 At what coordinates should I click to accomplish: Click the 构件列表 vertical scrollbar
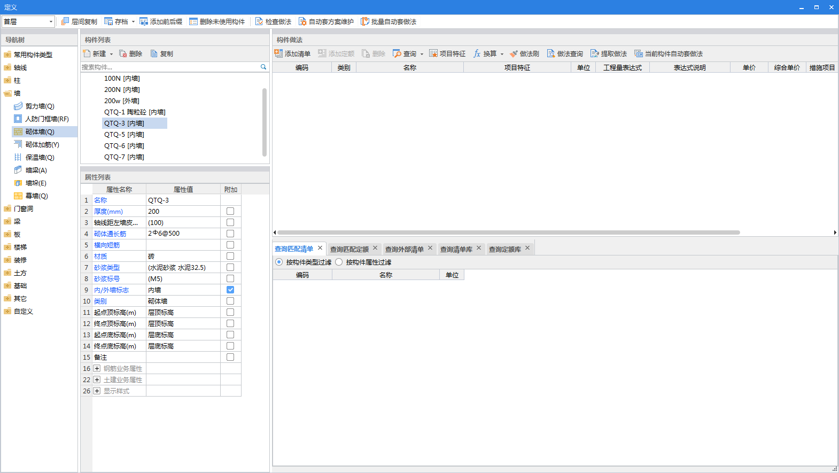coord(265,122)
